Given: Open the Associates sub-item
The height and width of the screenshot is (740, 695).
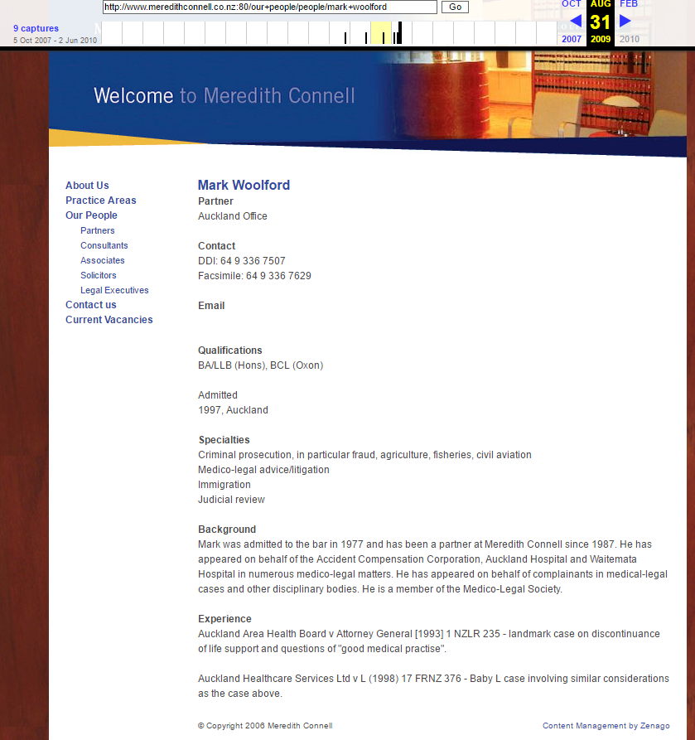Looking at the screenshot, I should click(x=103, y=260).
